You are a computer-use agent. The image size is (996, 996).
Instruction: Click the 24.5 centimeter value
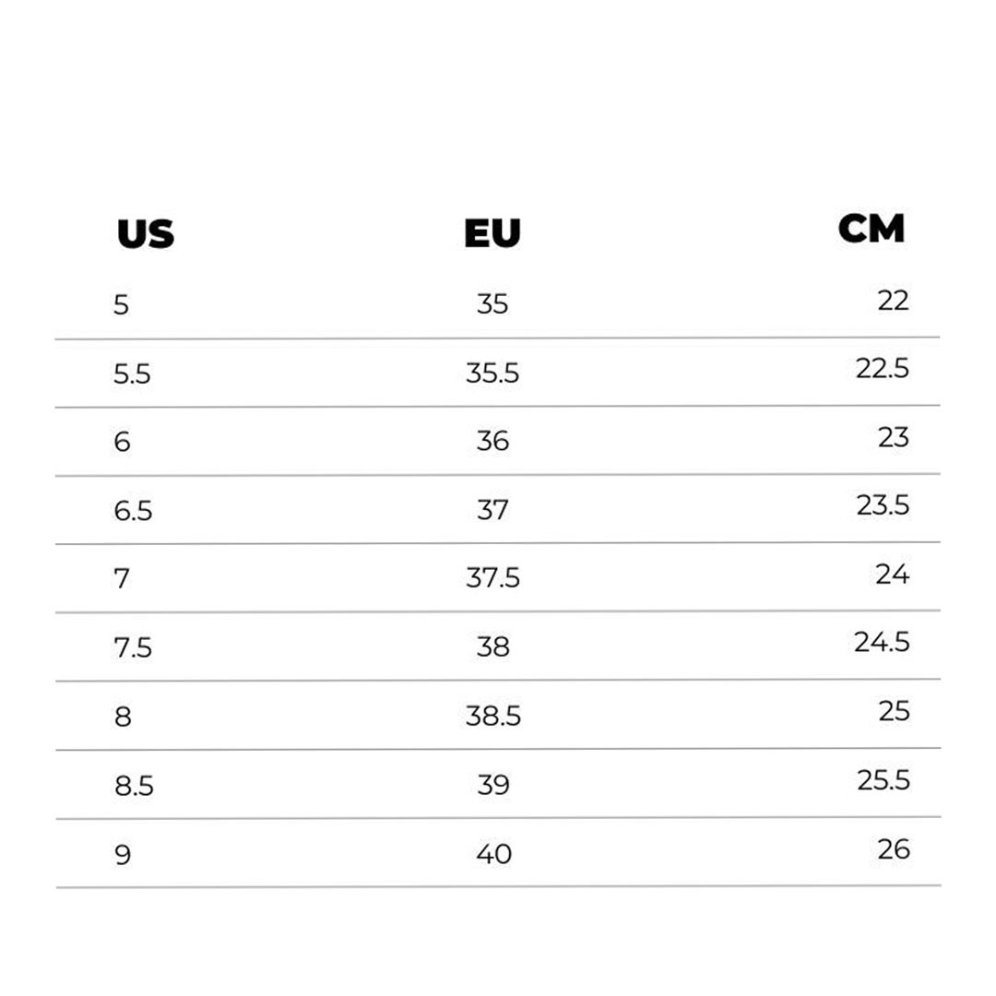point(882,642)
